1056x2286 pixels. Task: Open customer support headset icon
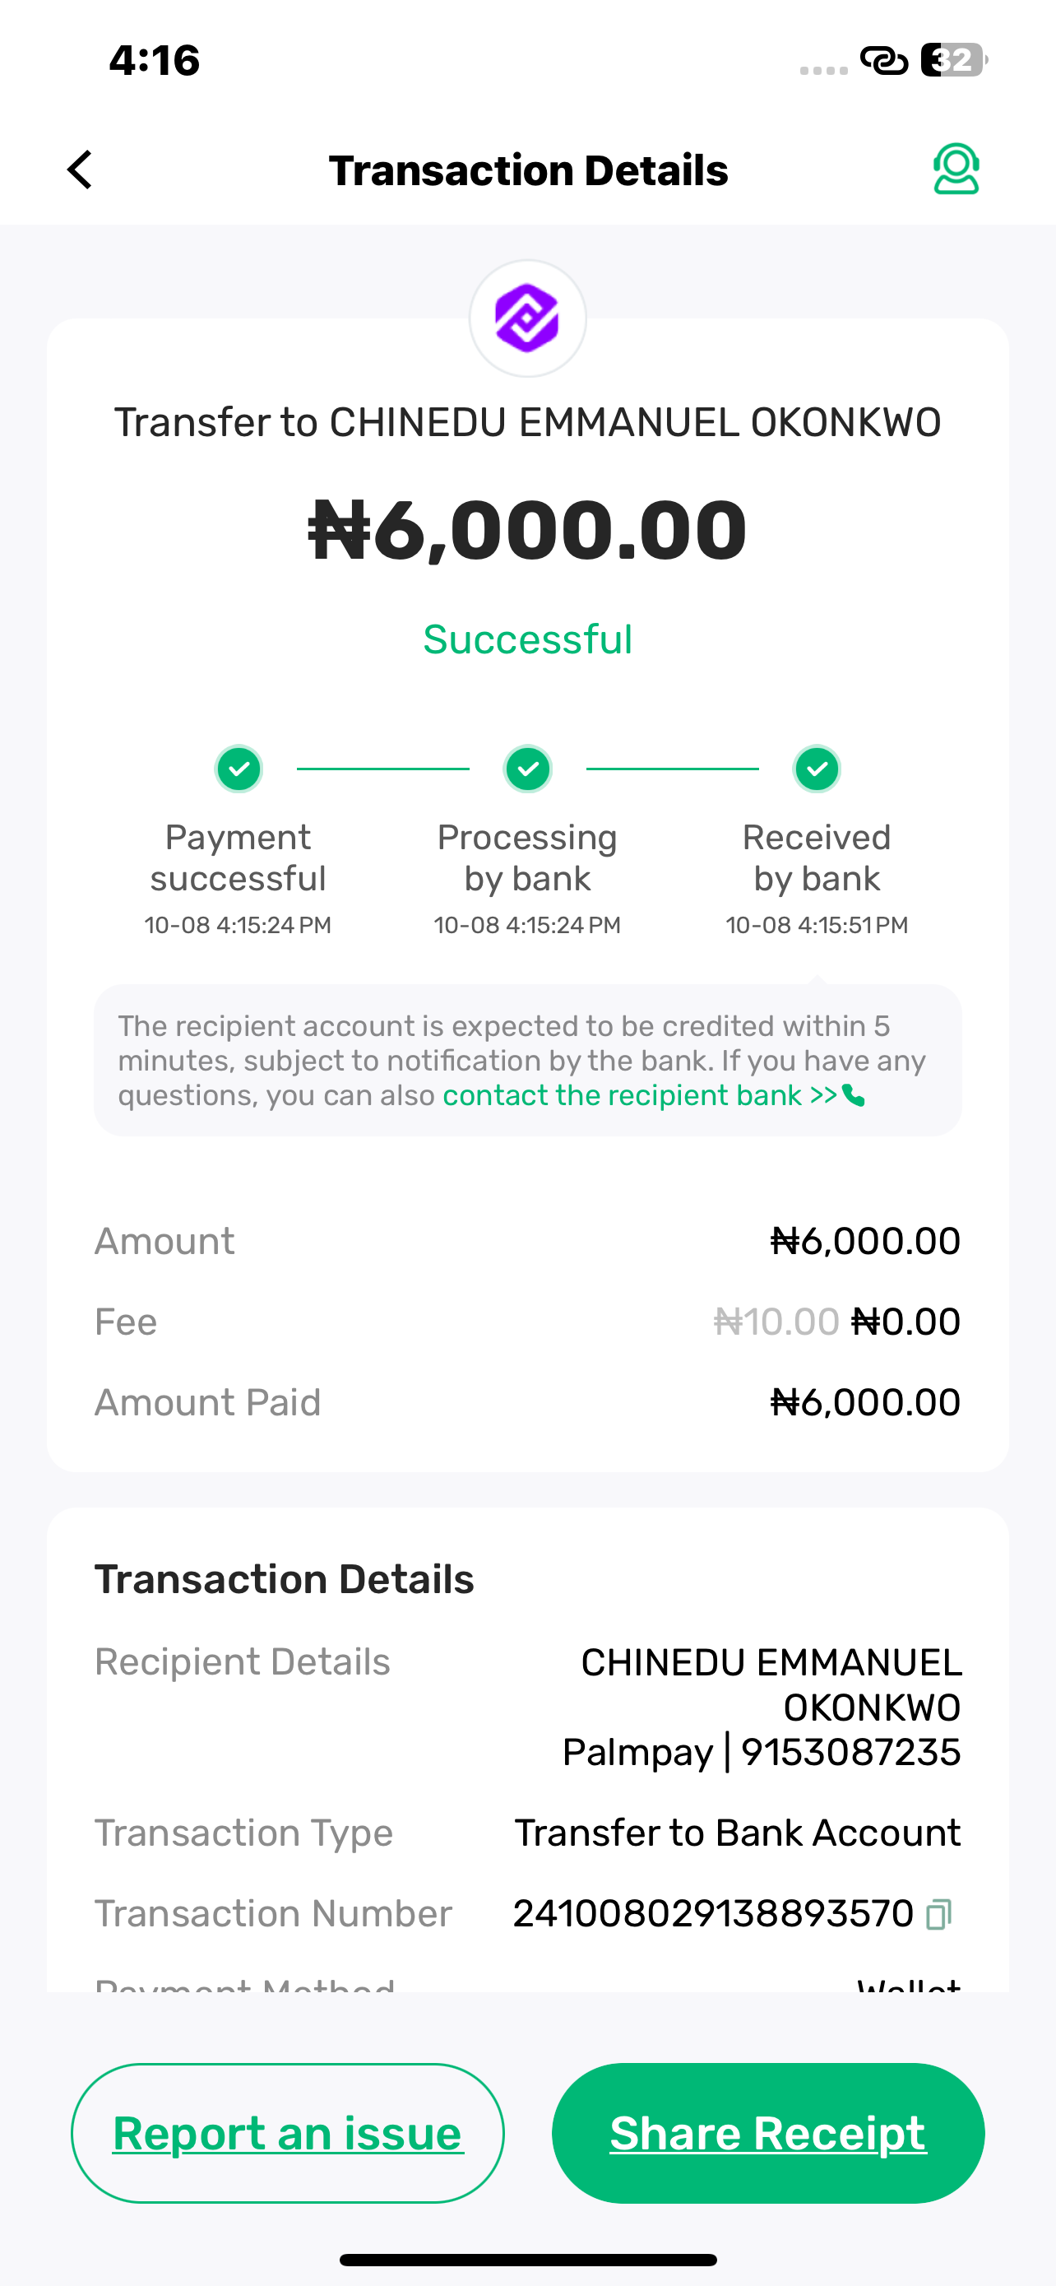956,169
